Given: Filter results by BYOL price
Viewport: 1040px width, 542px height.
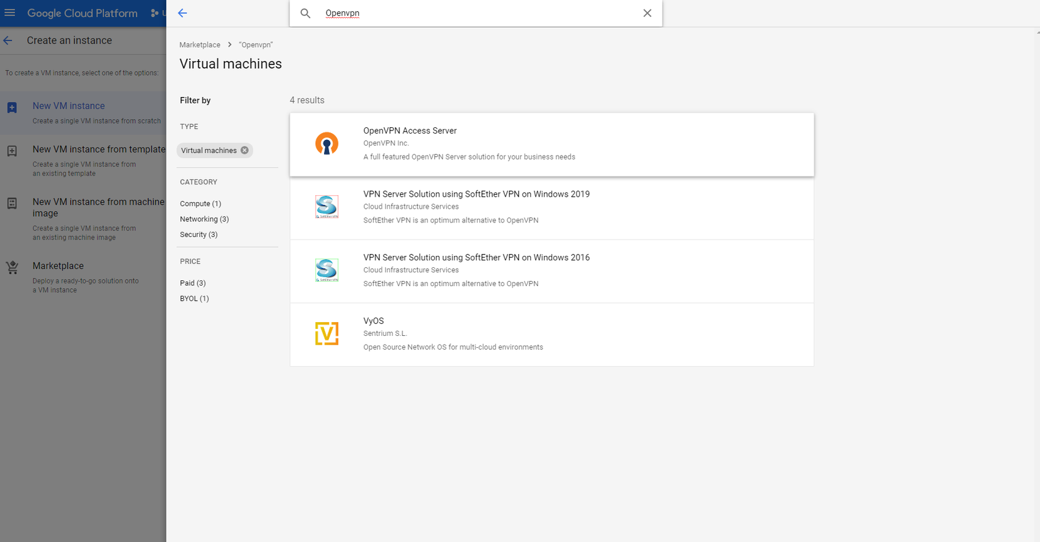Looking at the screenshot, I should pos(194,299).
